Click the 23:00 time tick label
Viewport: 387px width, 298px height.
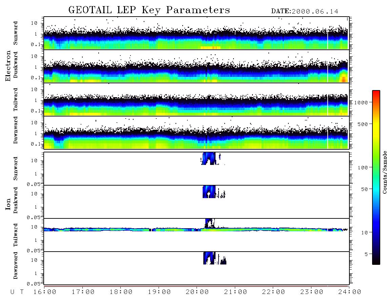[x=312, y=292]
